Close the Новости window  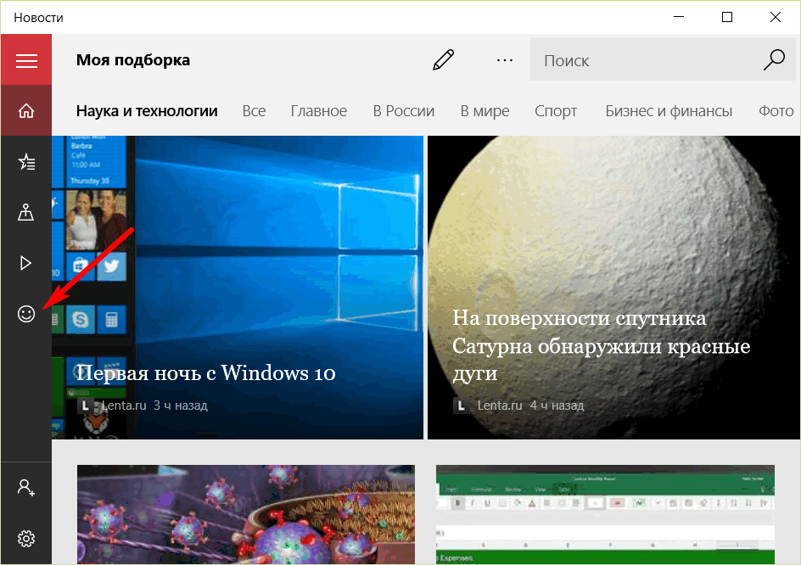(x=775, y=17)
